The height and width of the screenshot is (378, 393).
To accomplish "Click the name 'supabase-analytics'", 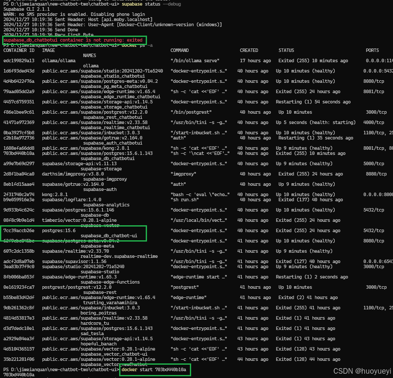I will pyautogui.click(x=106, y=205).
